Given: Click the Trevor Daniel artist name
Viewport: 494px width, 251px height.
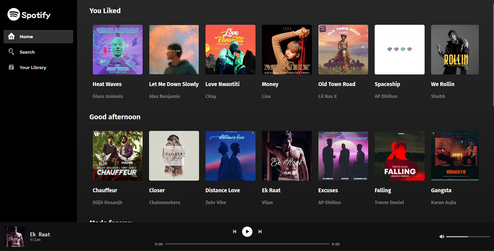Looking at the screenshot, I should click(389, 202).
